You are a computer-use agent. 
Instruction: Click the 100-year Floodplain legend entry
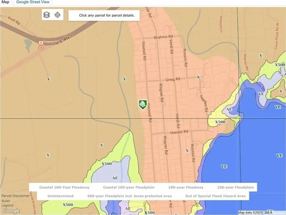click(x=235, y=187)
